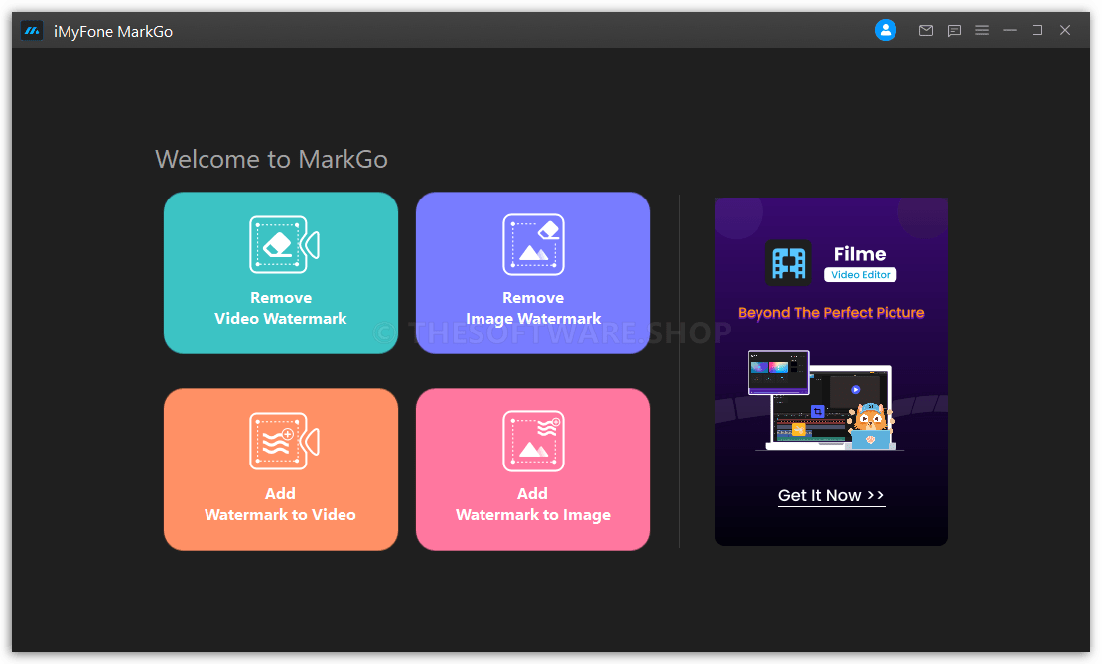Click the Get It Now link
The width and height of the screenshot is (1102, 664).
pyautogui.click(x=831, y=496)
